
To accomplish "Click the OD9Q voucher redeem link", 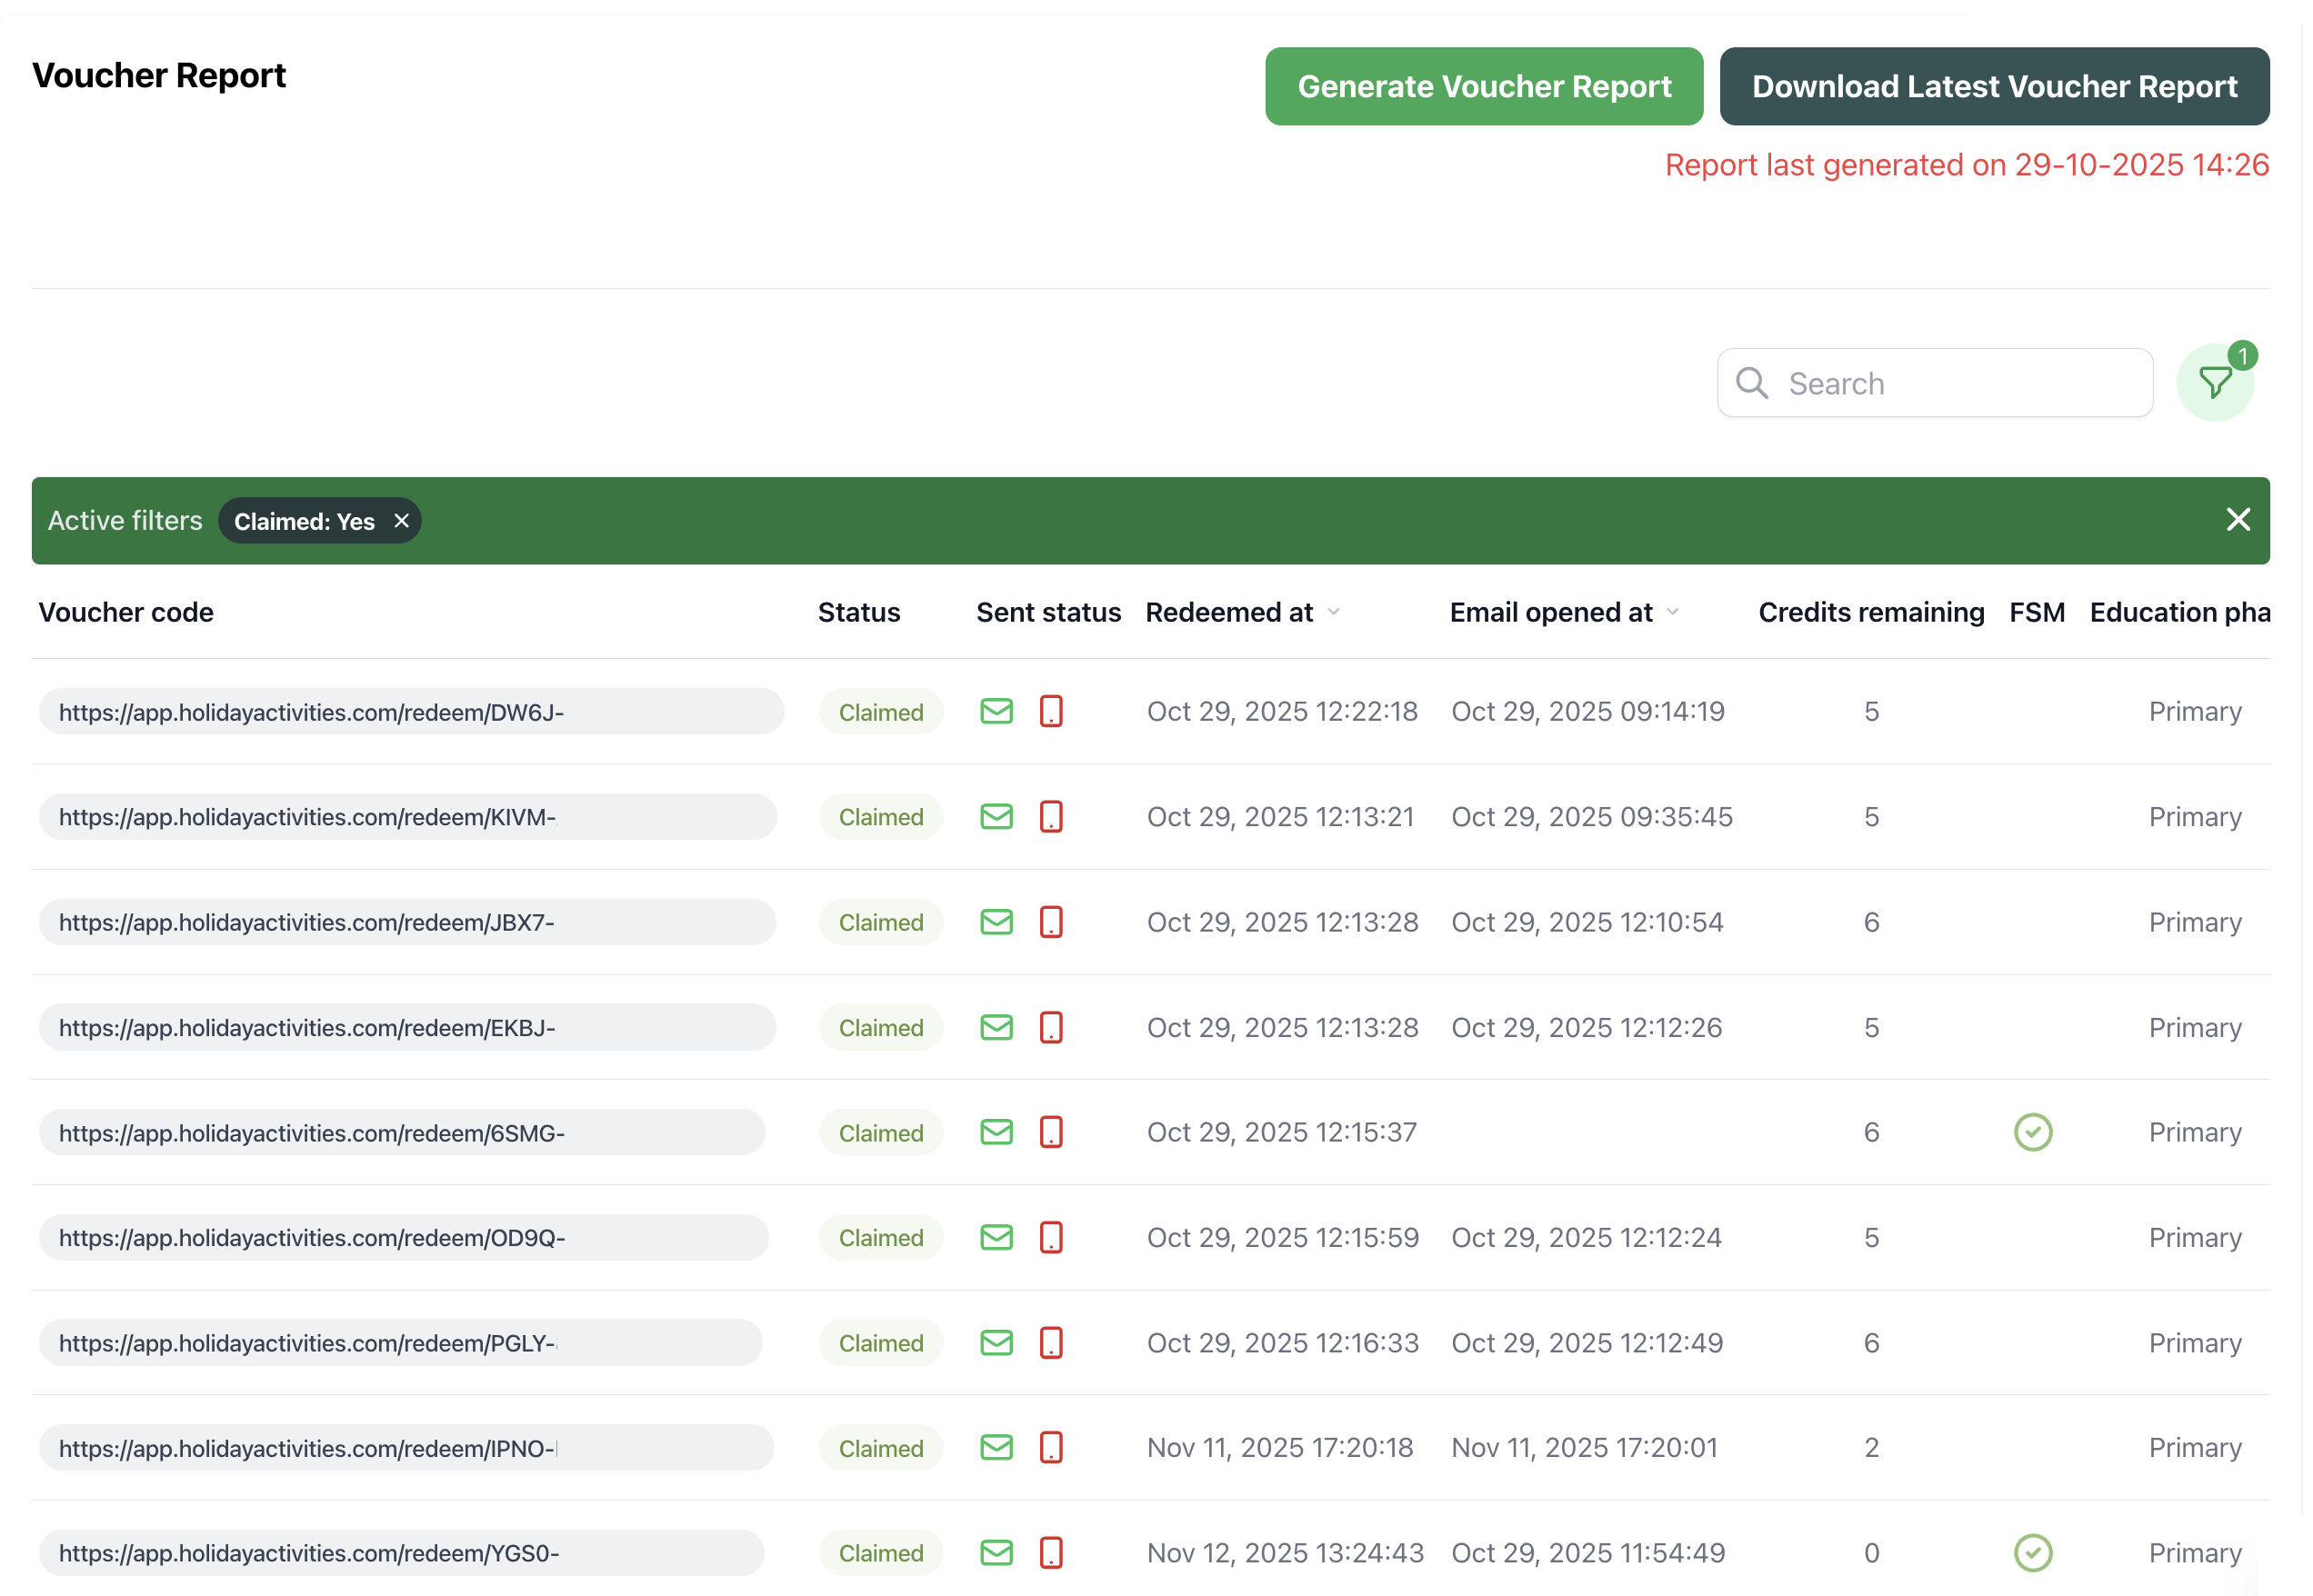I will pos(311,1238).
